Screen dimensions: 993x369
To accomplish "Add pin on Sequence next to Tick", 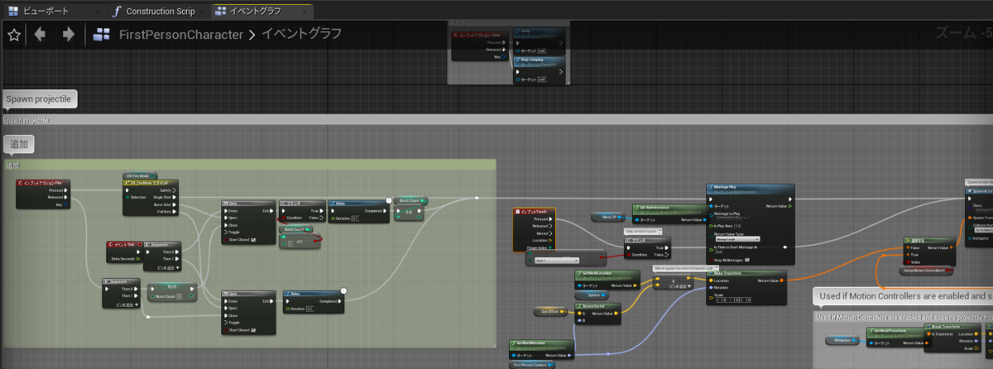I will (x=168, y=268).
